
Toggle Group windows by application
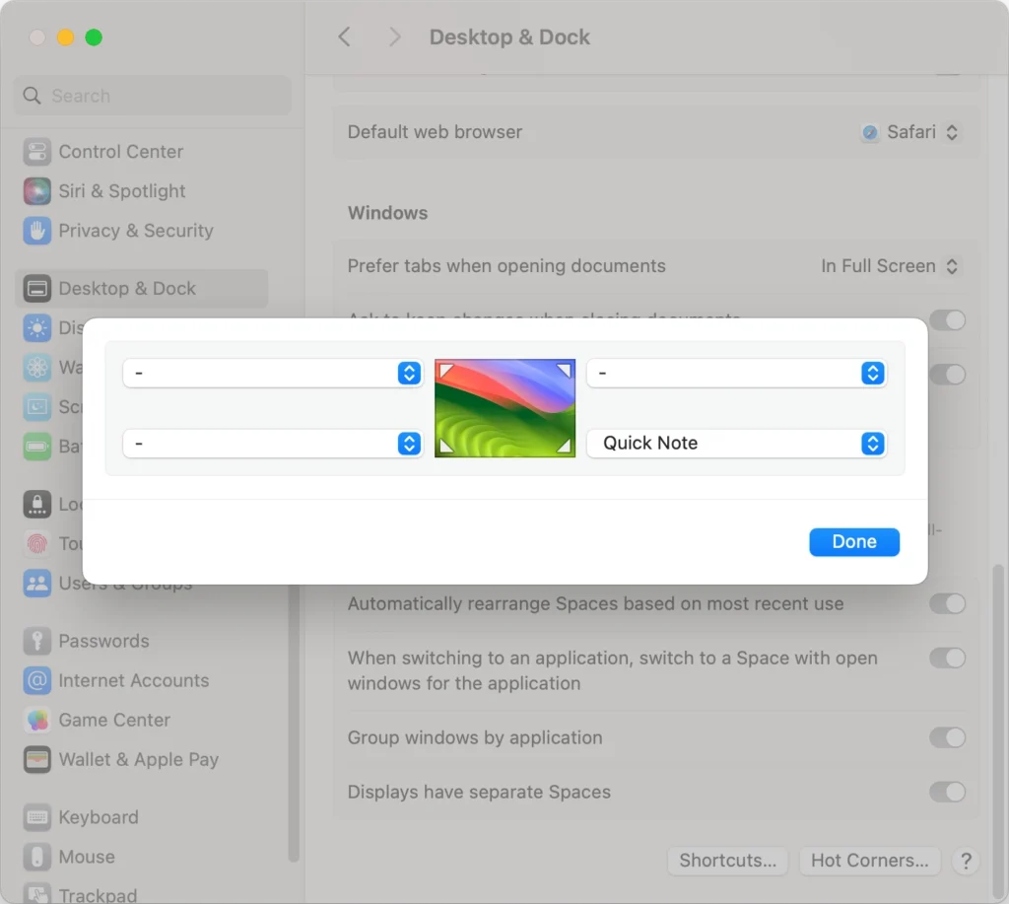point(947,737)
